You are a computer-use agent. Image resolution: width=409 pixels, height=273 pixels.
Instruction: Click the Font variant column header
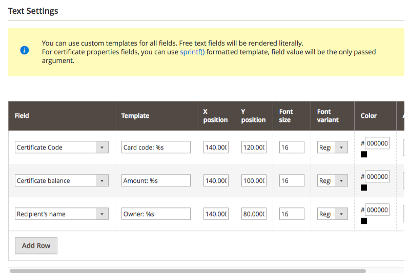click(x=333, y=116)
